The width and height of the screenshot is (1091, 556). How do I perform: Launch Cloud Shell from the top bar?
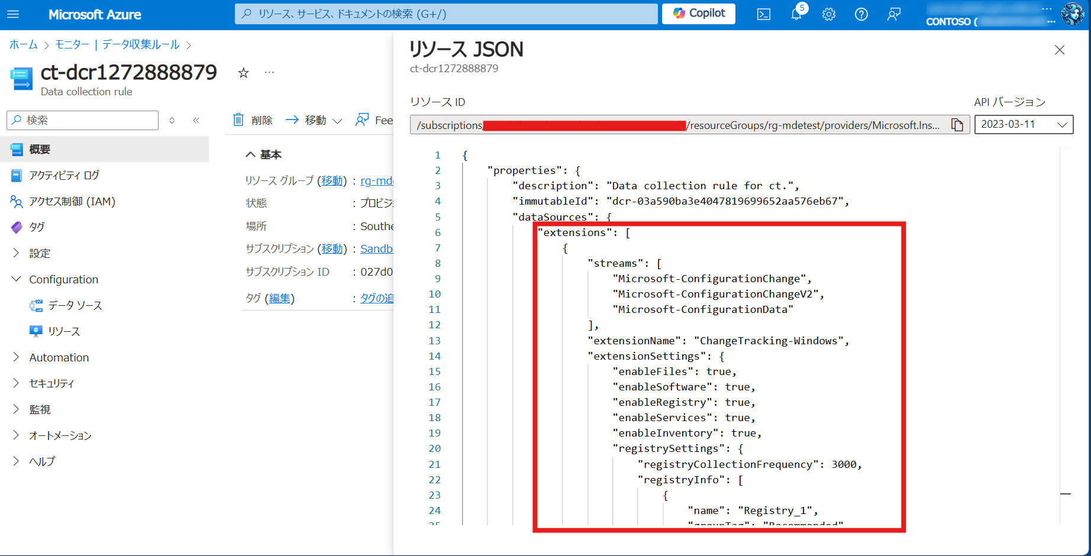764,14
